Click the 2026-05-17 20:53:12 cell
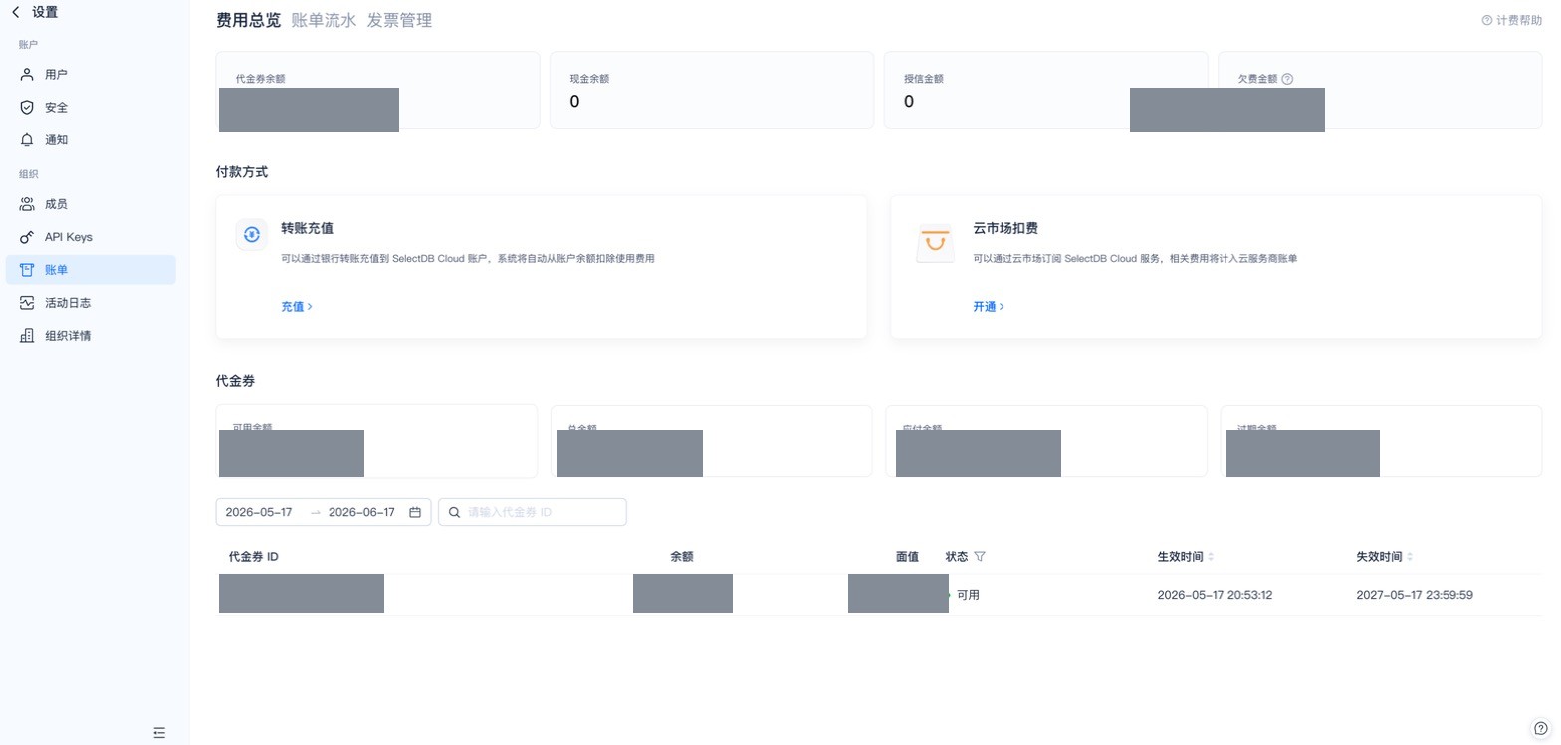The width and height of the screenshot is (1561, 745). pyautogui.click(x=1215, y=595)
